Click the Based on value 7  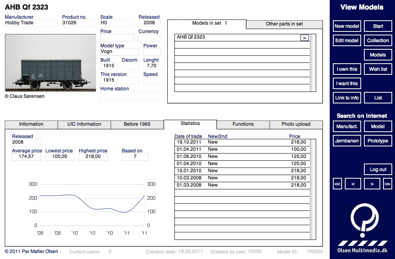click(135, 157)
